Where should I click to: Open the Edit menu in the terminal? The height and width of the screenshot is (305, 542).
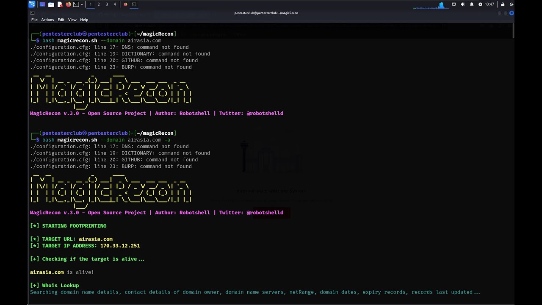coord(61,20)
